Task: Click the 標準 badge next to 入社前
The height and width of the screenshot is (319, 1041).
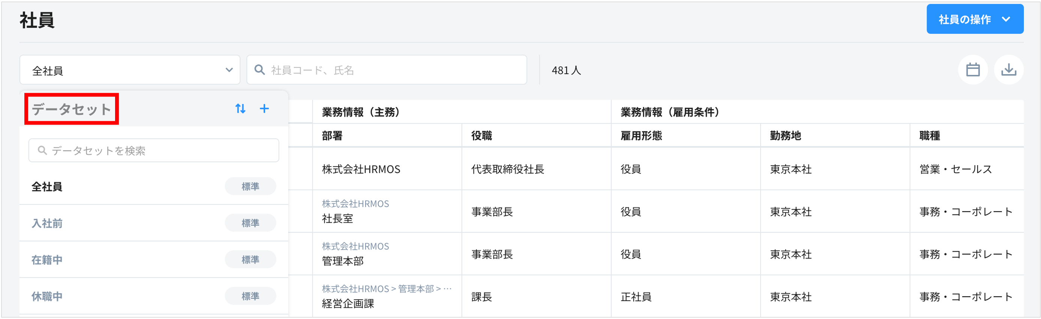Action: click(250, 223)
